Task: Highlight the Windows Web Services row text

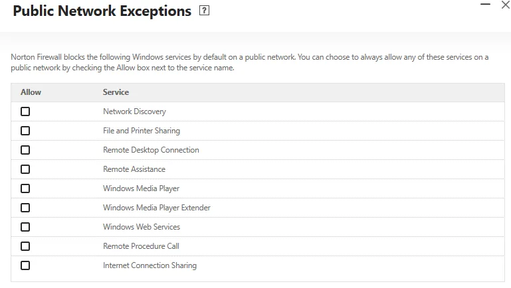Action: [x=141, y=227]
